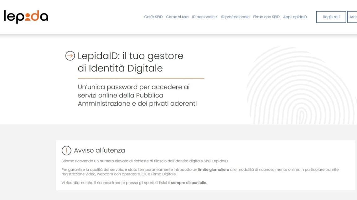Click the bold text sempre disponibile
Screen dimensions: 357x200
pos(189,183)
